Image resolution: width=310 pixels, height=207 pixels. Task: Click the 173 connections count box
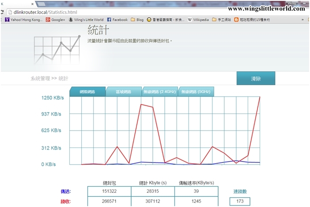240,202
